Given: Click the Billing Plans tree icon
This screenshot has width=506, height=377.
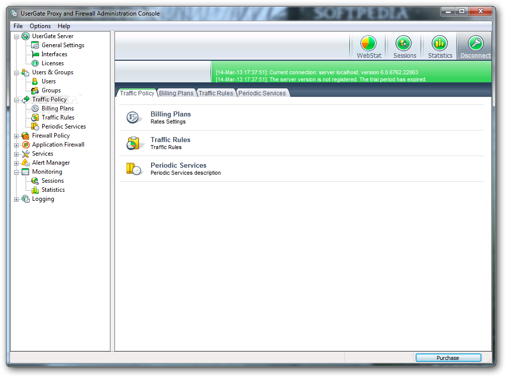Looking at the screenshot, I should (35, 108).
